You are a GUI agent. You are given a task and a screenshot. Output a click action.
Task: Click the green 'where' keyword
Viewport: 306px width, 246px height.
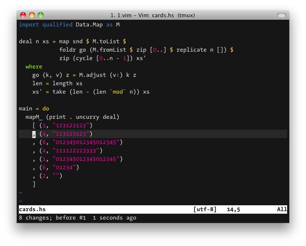pyautogui.click(x=34, y=67)
